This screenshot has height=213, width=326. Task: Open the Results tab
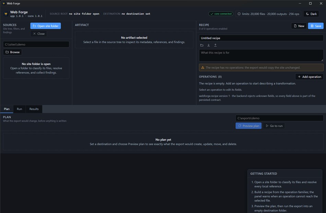click(34, 109)
